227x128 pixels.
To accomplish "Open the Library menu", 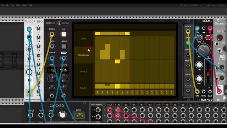I will (25, 5).
